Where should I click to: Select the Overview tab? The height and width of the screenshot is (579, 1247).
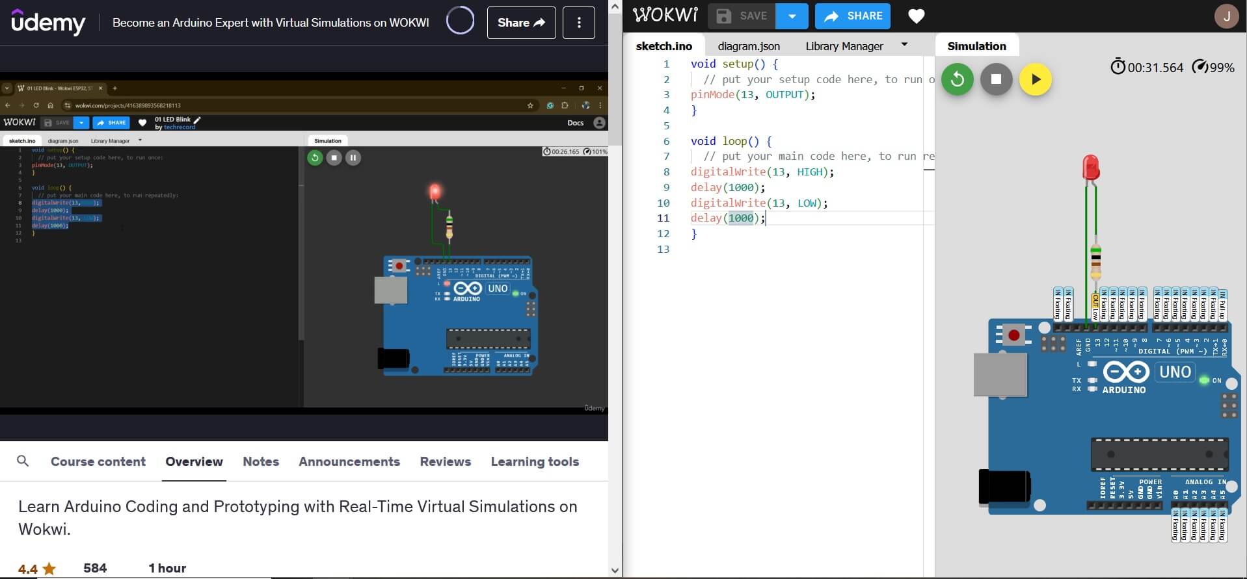pyautogui.click(x=194, y=461)
